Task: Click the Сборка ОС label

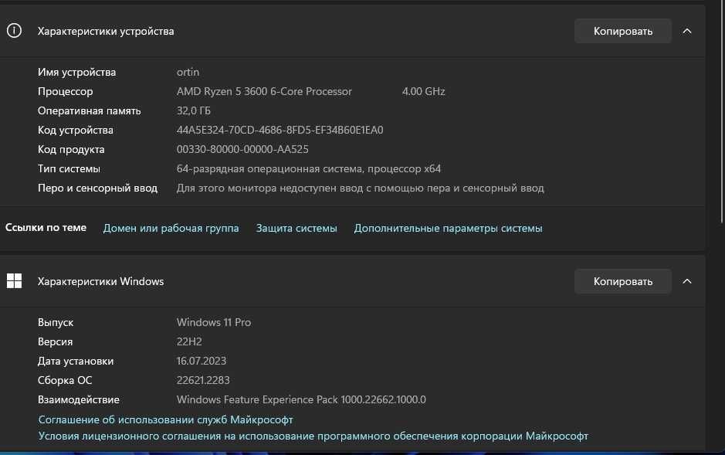Action: point(65,380)
